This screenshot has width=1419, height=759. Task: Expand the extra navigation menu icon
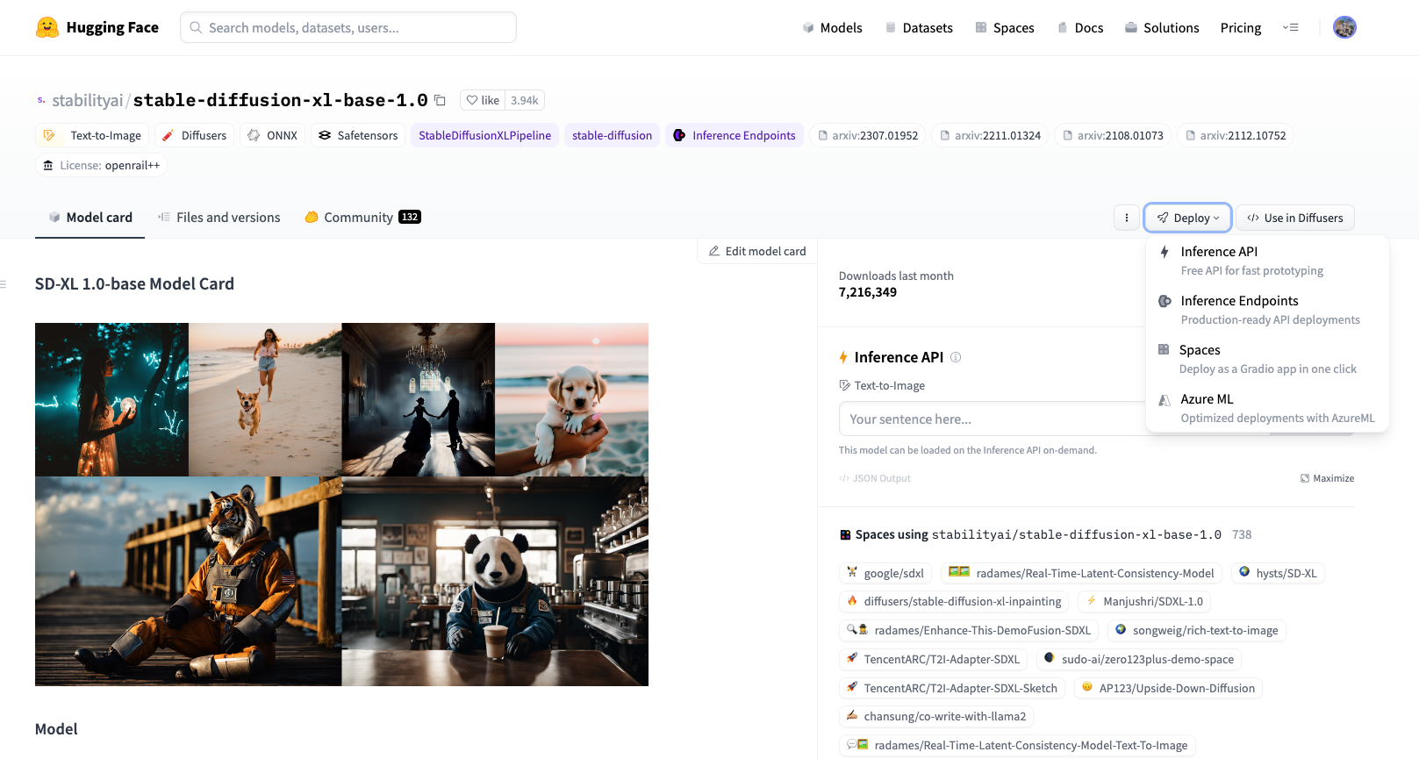click(x=1290, y=27)
